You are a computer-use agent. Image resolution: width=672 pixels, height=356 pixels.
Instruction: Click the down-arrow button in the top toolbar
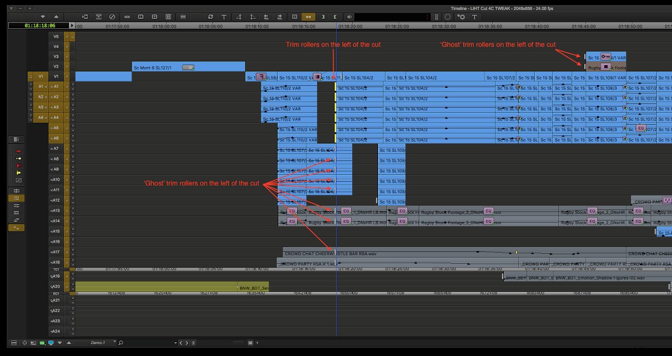[x=43, y=17]
